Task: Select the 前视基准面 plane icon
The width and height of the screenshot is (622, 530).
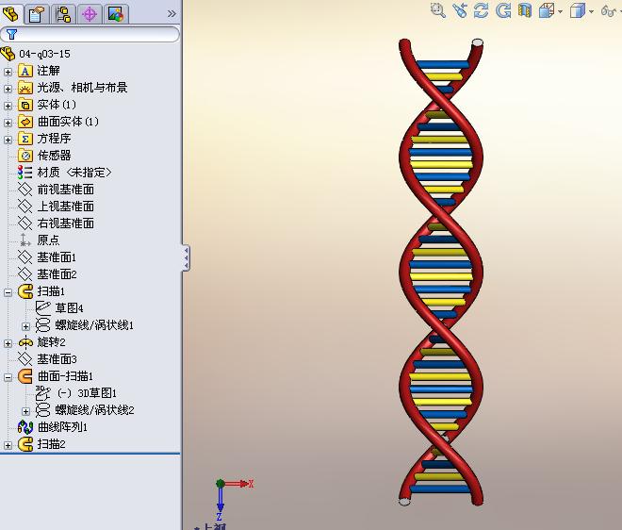Action: [25, 190]
